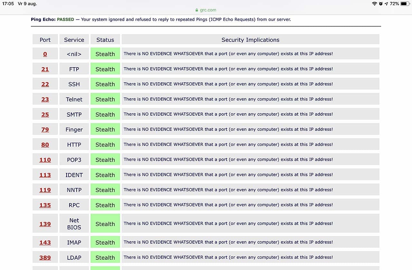Tap the 17:05 clock in status bar
Viewport: 412px width, 270px height.
pyautogui.click(x=8, y=4)
